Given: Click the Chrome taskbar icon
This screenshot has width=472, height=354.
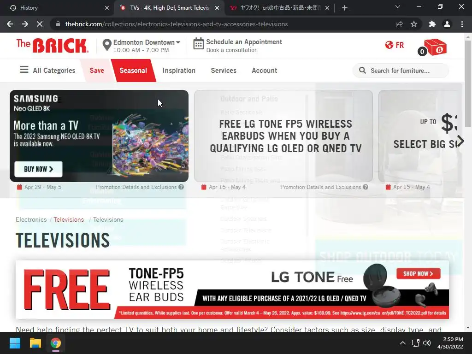Looking at the screenshot, I should pos(55,343).
